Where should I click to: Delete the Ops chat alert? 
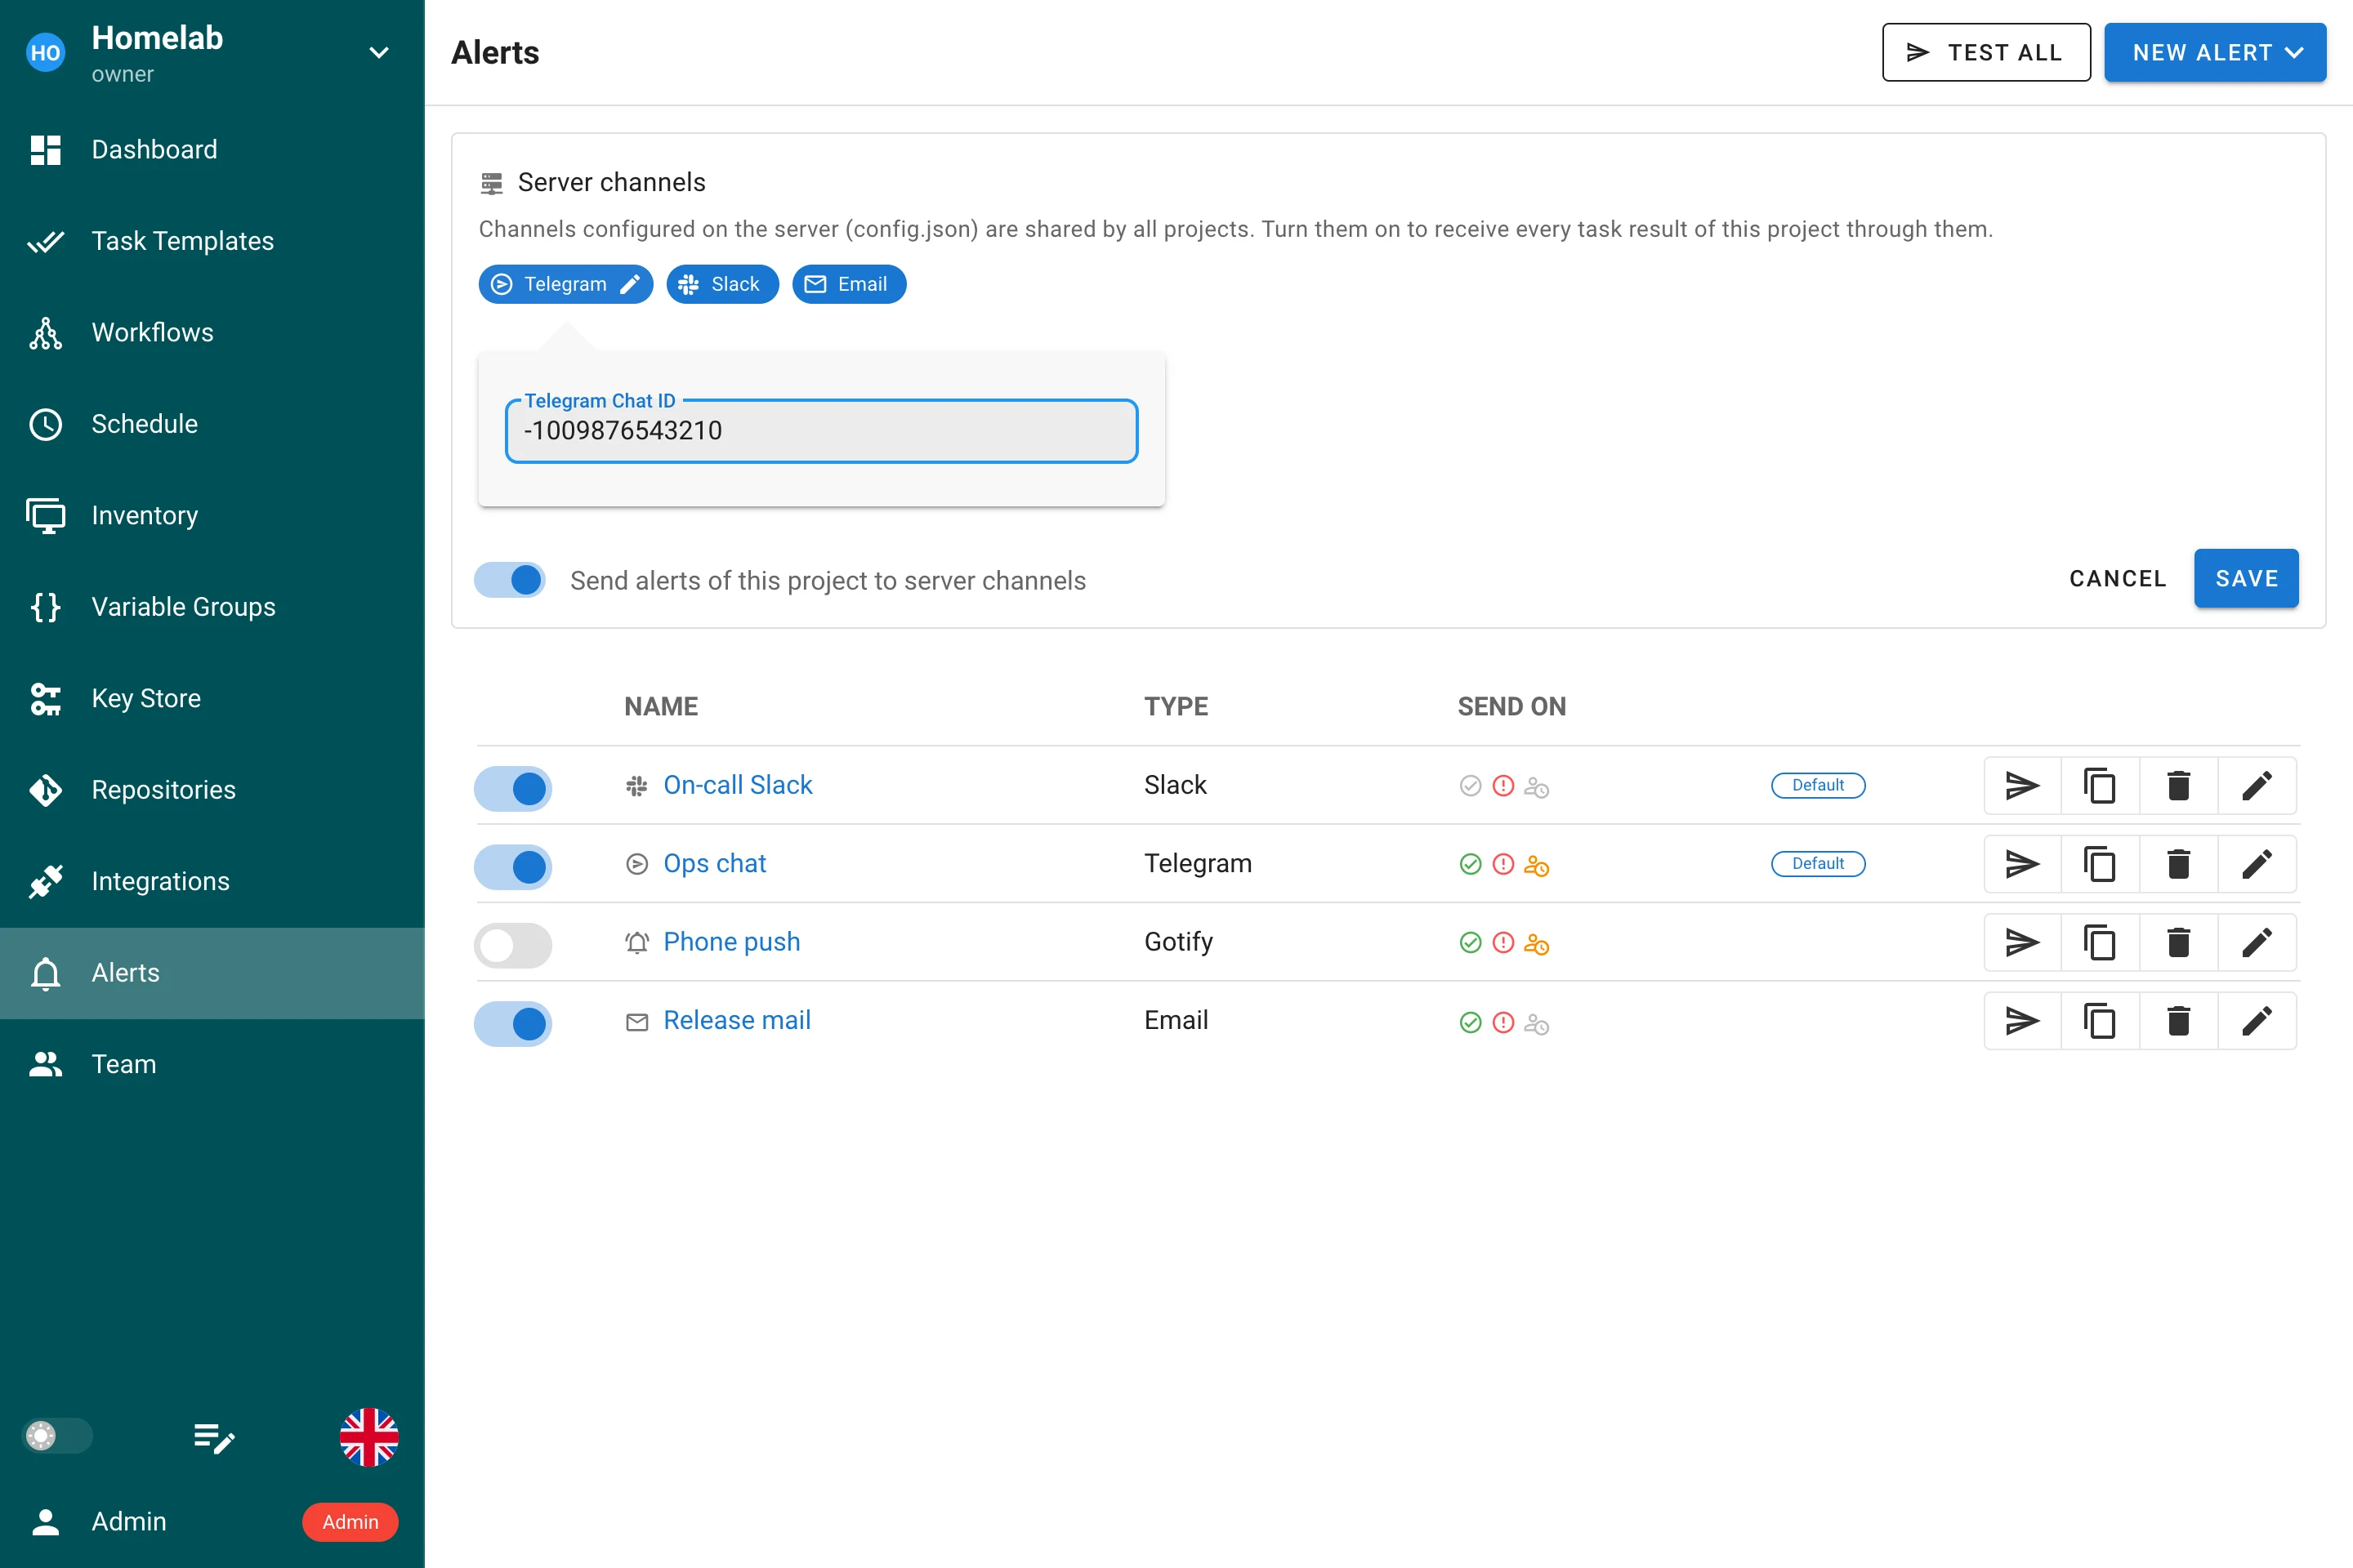pyautogui.click(x=2178, y=864)
